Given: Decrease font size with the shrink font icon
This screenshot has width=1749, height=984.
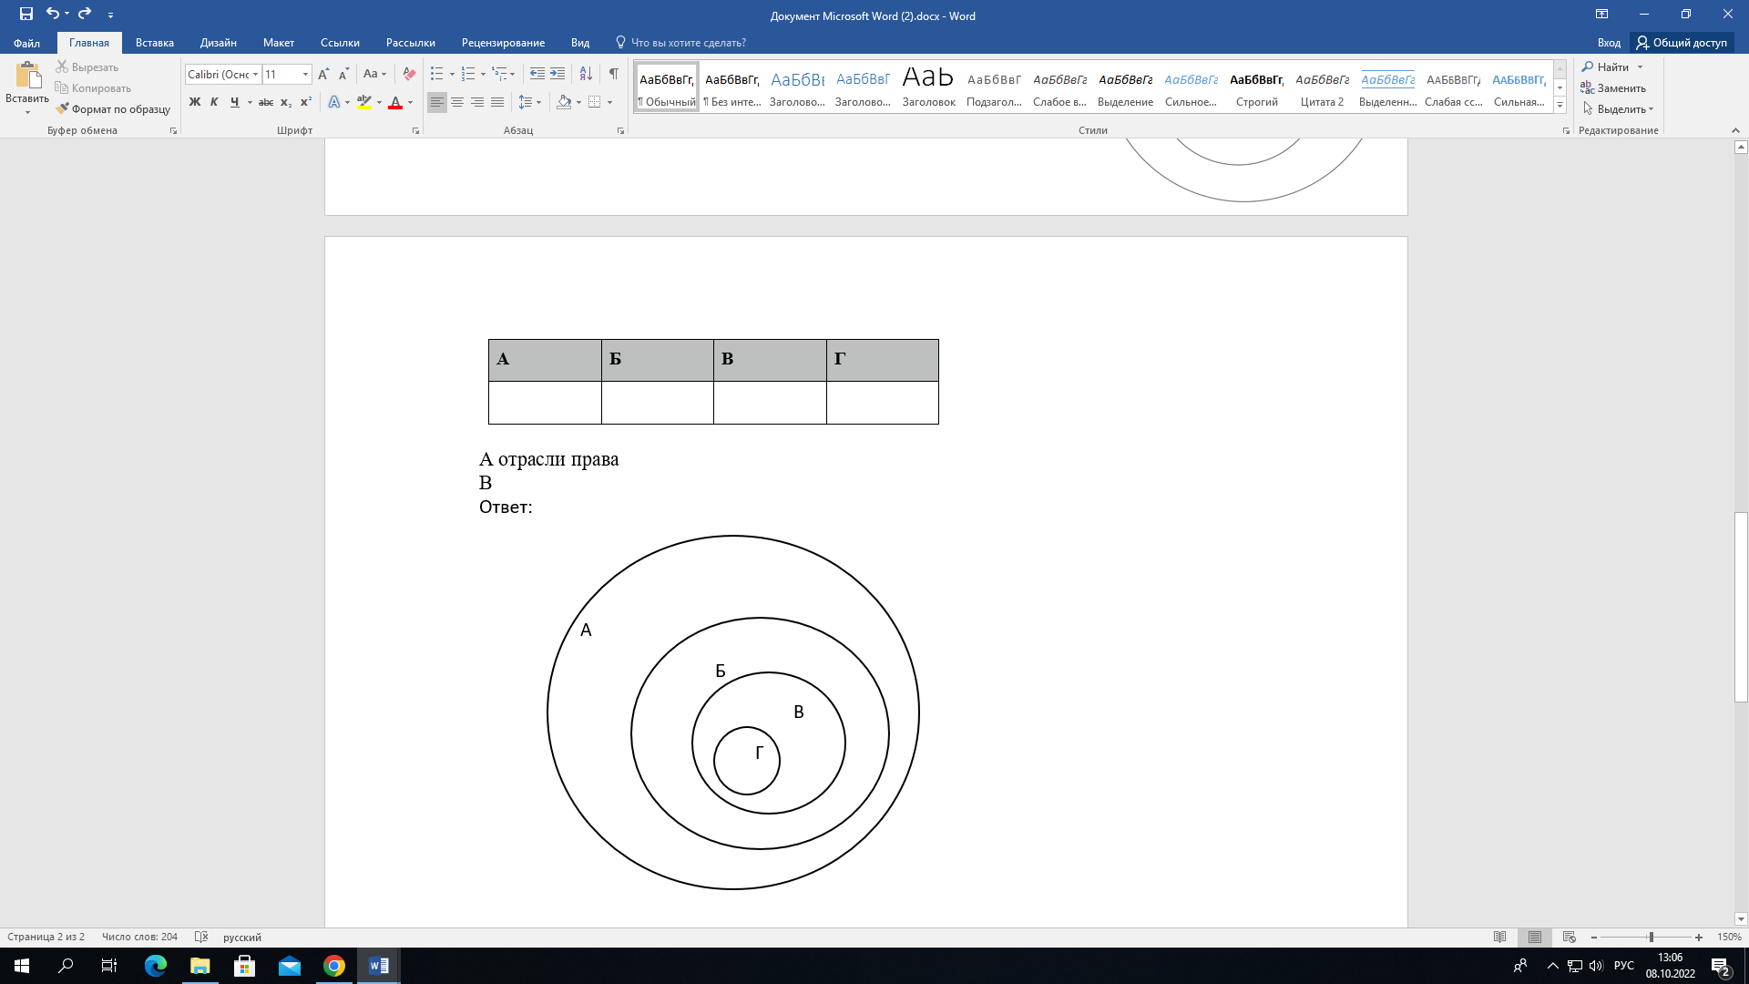Looking at the screenshot, I should tap(343, 74).
